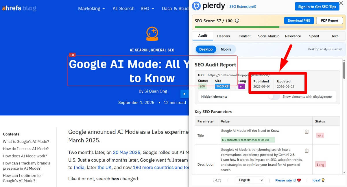Open the 180 more countries link
The image size is (347, 187).
click(160, 167)
